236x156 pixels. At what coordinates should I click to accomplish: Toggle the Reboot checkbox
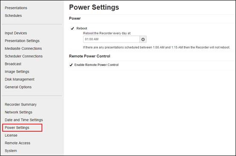coord(72,28)
